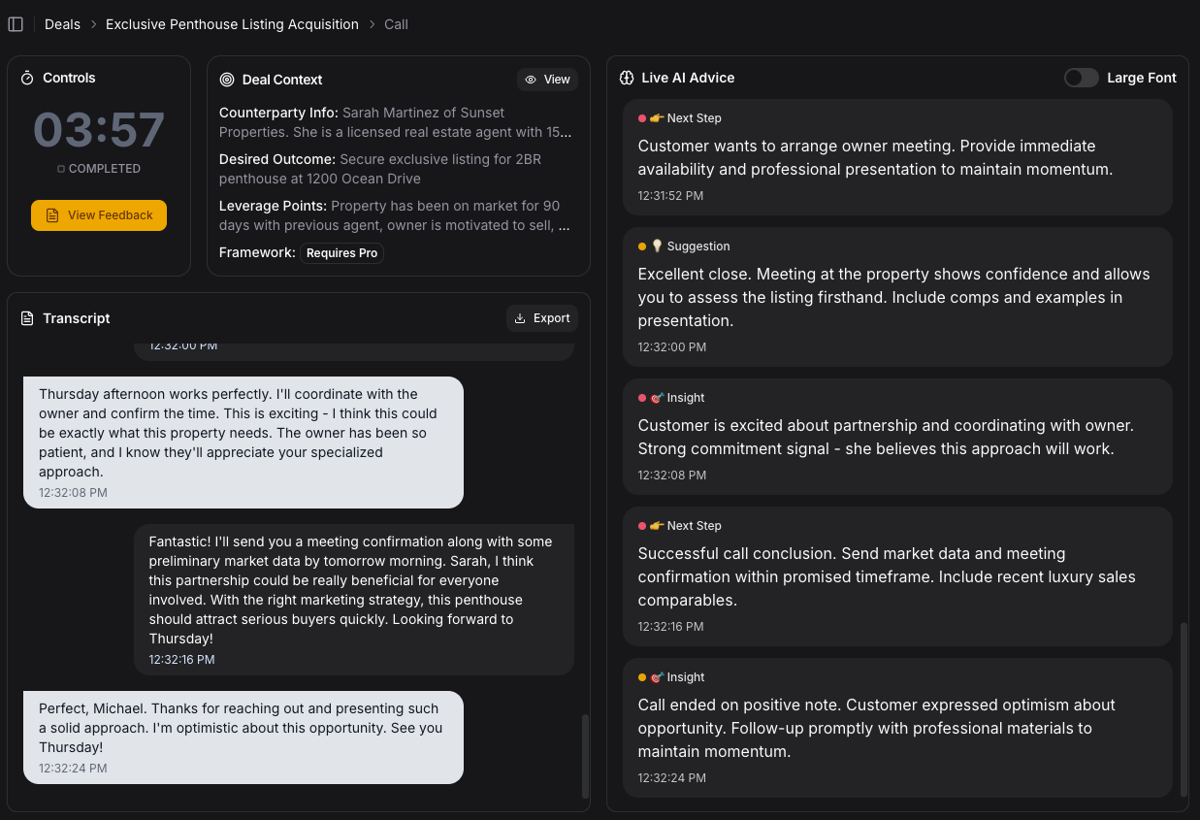1200x820 pixels.
Task: Click the dart icon on the first Insight card
Action: [657, 397]
